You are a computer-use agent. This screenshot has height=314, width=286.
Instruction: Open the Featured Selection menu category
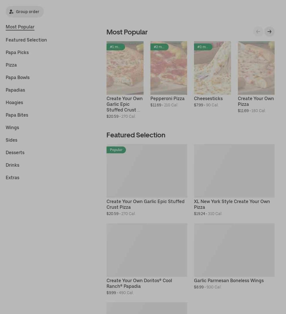26,40
